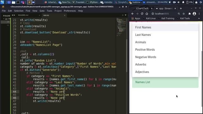The image size is (203, 114).
Task: Open the Chrome three-dot menu
Action: pyautogui.click(x=199, y=14)
